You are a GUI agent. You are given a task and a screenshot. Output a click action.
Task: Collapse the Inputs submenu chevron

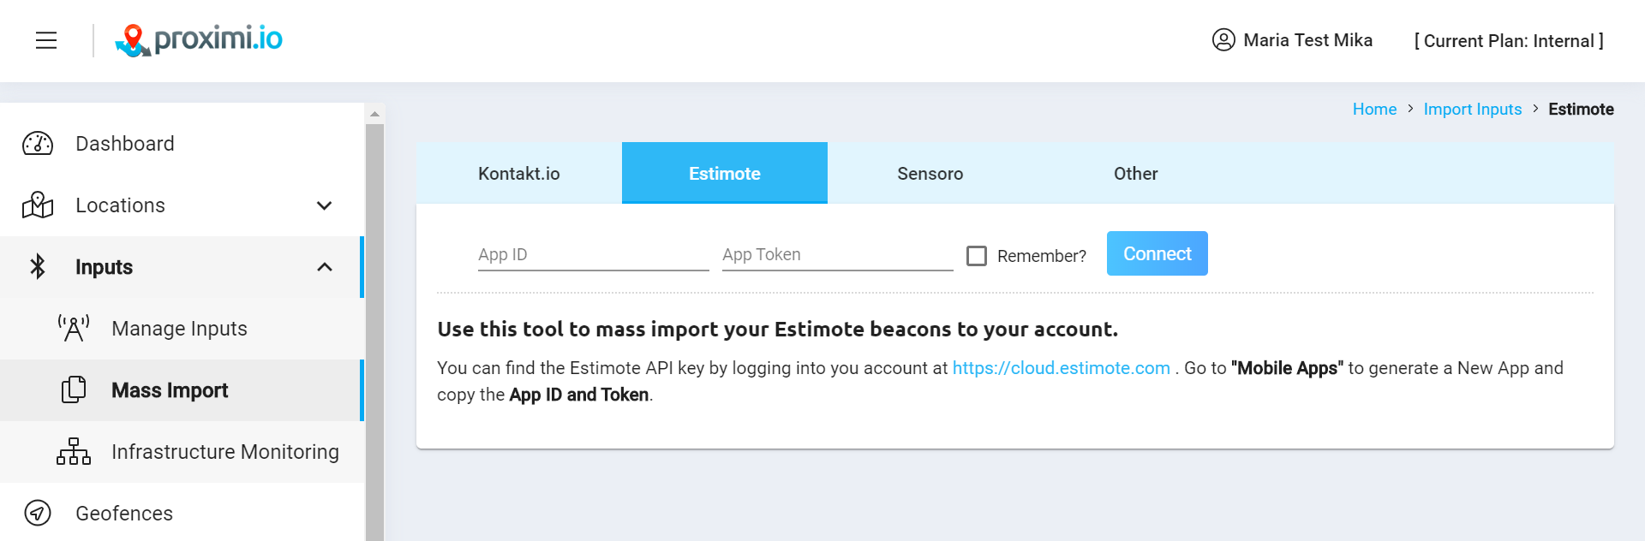point(324,267)
